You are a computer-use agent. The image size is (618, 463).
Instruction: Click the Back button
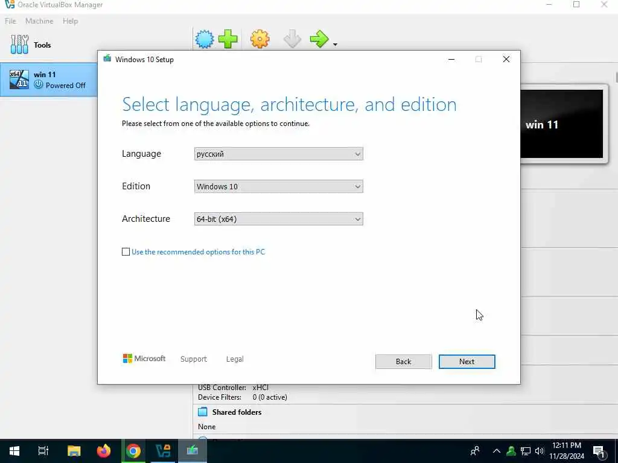pos(403,362)
